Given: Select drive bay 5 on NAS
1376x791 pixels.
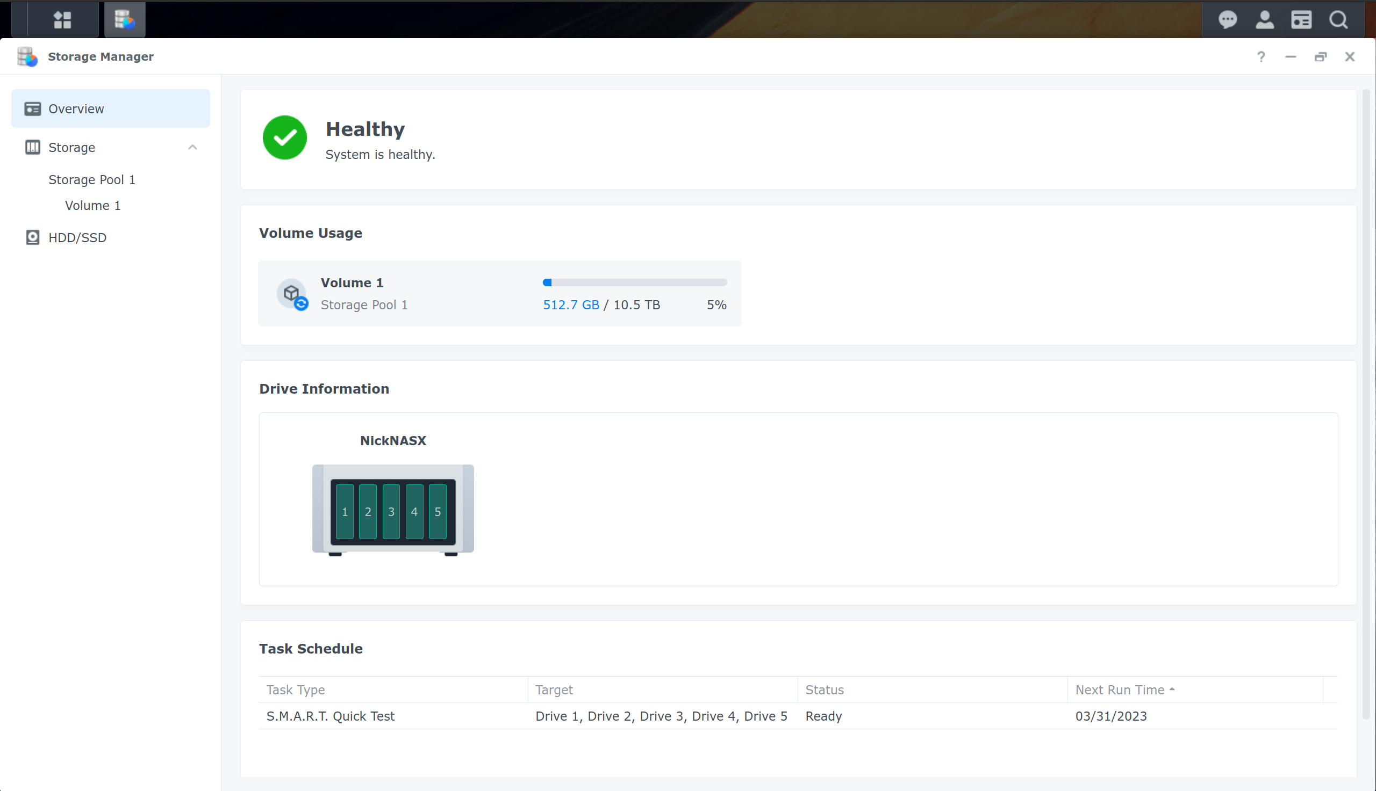Looking at the screenshot, I should [x=438, y=512].
